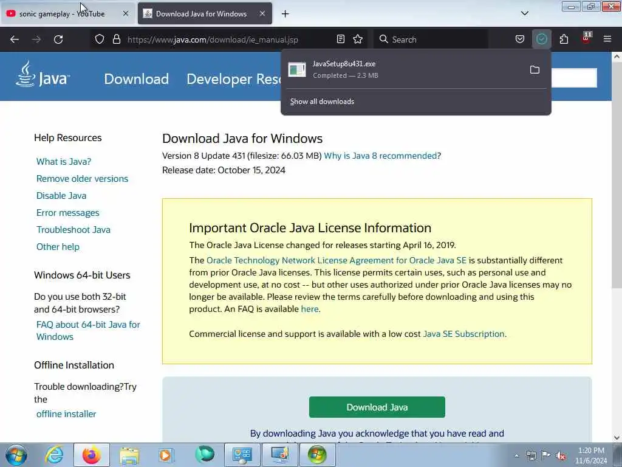Toggle reader view icon in address bar
This screenshot has height=467, width=622.
[x=340, y=40]
